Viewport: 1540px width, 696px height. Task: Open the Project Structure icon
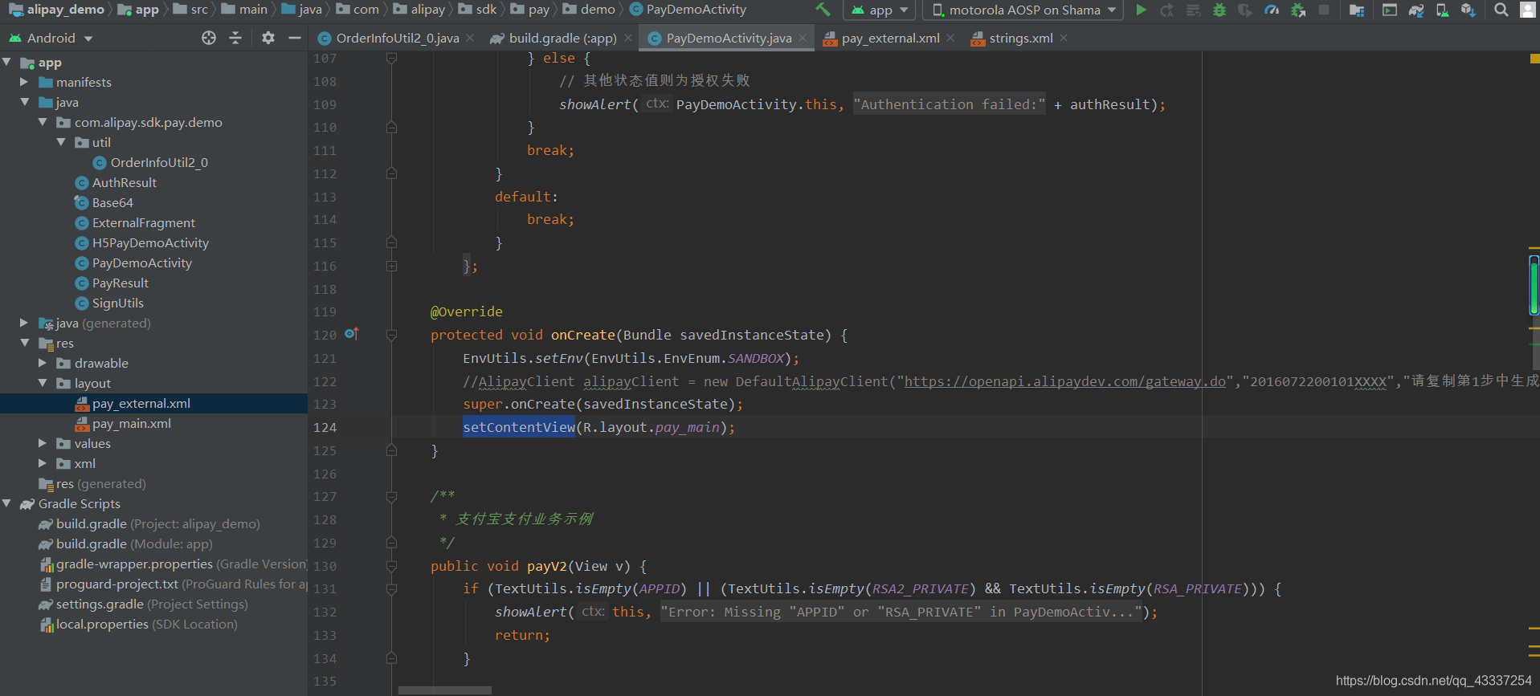1357,10
